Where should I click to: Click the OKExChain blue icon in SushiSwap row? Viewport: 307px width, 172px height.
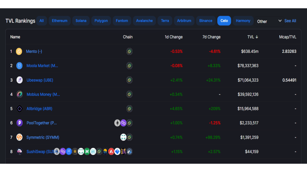coord(117,152)
